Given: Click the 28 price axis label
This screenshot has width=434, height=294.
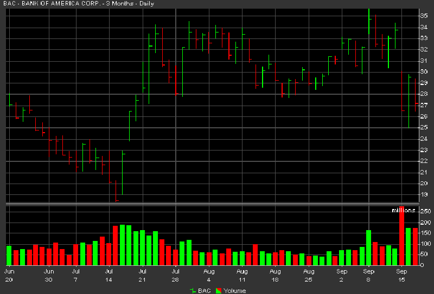Looking at the screenshot, I should coord(424,94).
